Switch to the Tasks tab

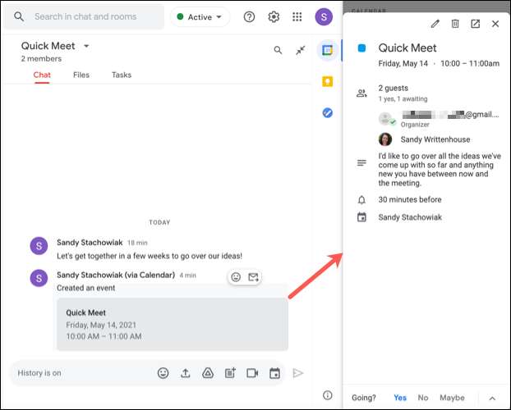coord(121,75)
